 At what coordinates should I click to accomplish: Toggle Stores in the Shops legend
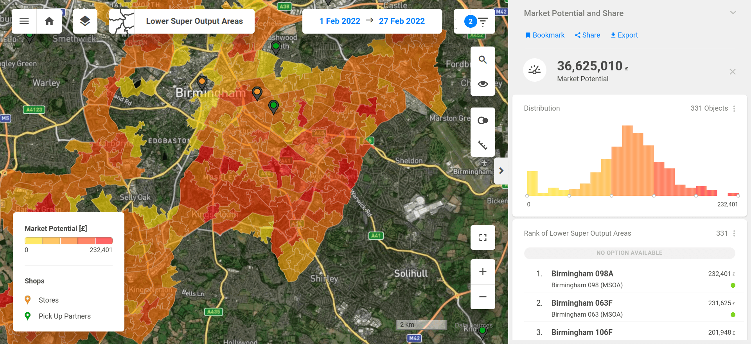tap(42, 300)
